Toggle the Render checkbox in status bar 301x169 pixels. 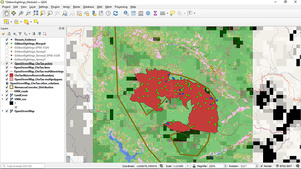click(261, 166)
